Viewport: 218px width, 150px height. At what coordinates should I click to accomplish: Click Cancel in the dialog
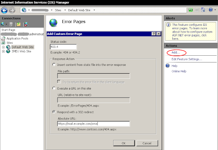point(147,143)
